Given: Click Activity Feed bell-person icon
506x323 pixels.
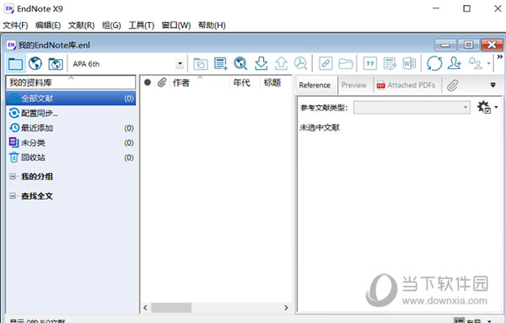Looking at the screenshot, I should [476, 63].
